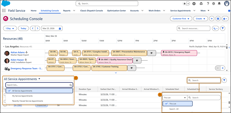This screenshot has width=231, height=113.
Task: Open Adrian Adams resource link
Action: [x=18, y=52]
